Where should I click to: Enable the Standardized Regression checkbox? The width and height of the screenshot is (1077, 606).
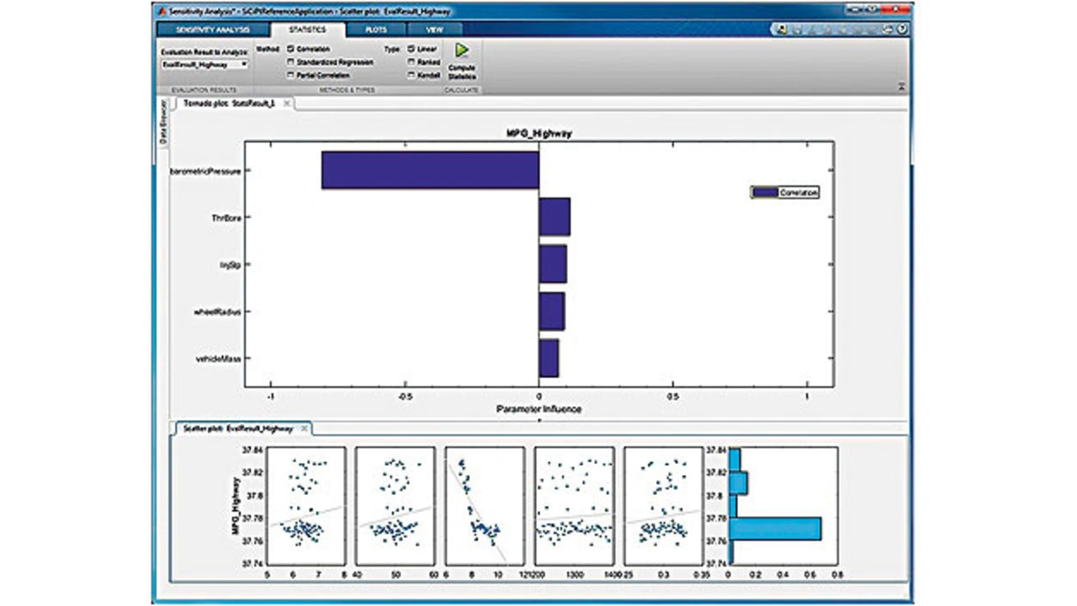(290, 62)
